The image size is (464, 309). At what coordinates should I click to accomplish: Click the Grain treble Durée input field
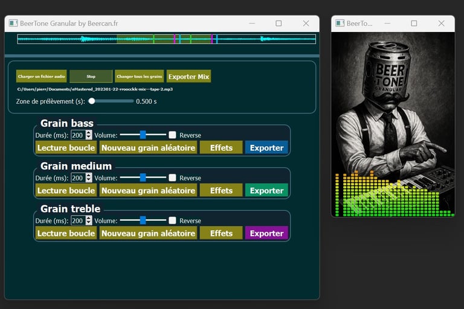click(79, 221)
